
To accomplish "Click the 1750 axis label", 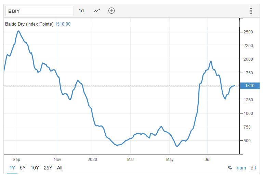I will point(248,73).
